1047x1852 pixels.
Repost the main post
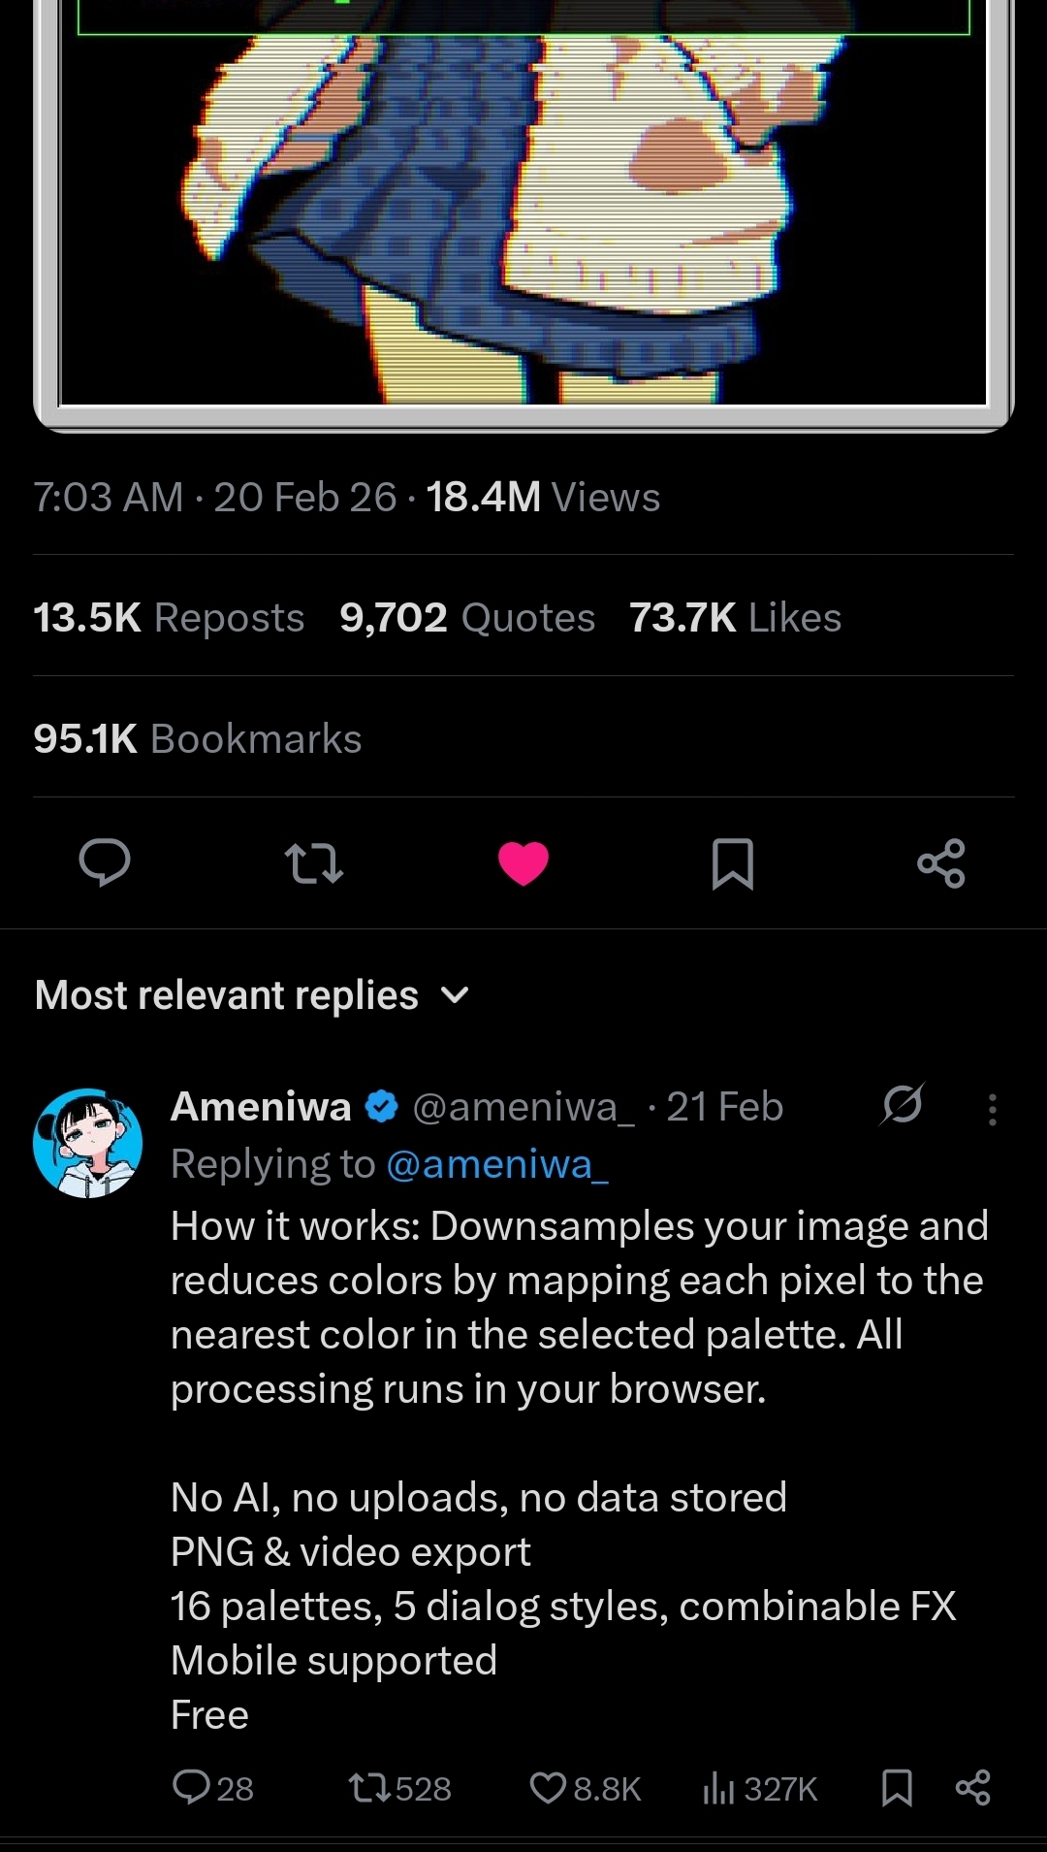tap(313, 862)
